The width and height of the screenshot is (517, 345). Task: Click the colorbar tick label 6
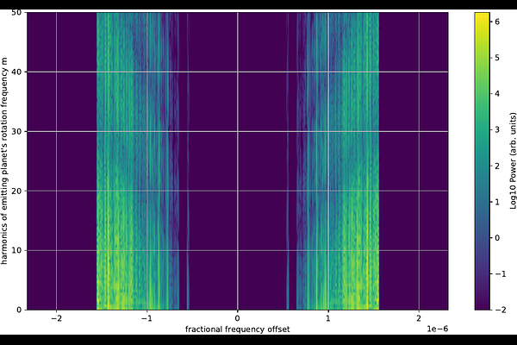click(498, 21)
